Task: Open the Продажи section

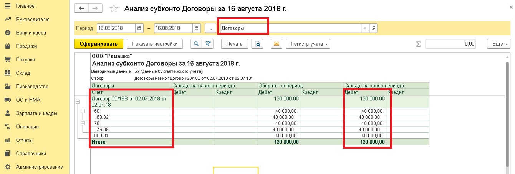Action: point(26,46)
